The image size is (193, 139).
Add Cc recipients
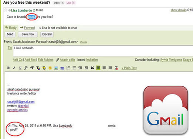pos(18,60)
